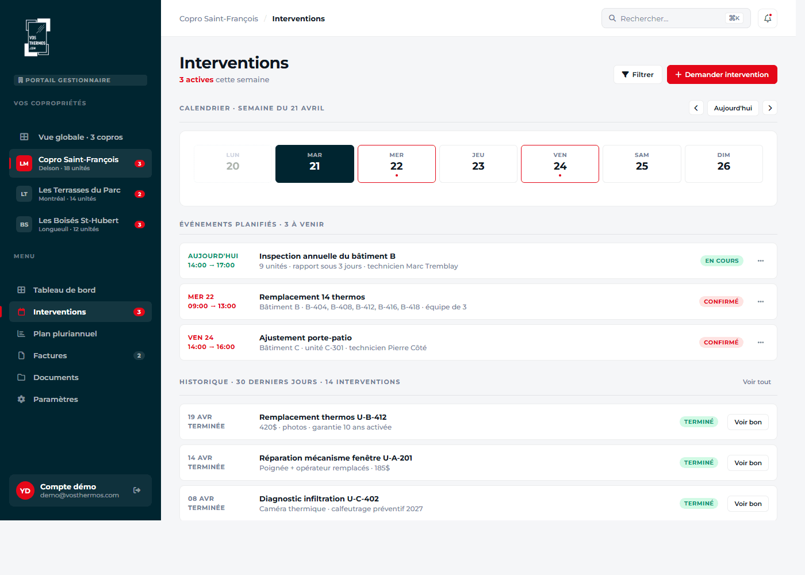The image size is (805, 575).
Task: Click the Tableau de bord icon
Action: pos(21,290)
